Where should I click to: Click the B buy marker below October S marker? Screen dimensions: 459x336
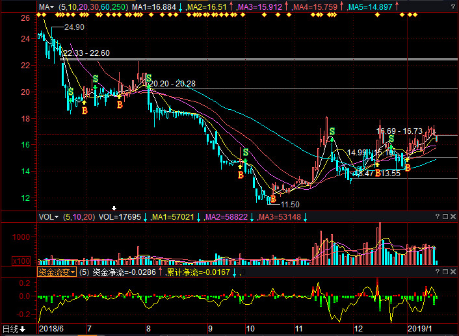(241, 175)
